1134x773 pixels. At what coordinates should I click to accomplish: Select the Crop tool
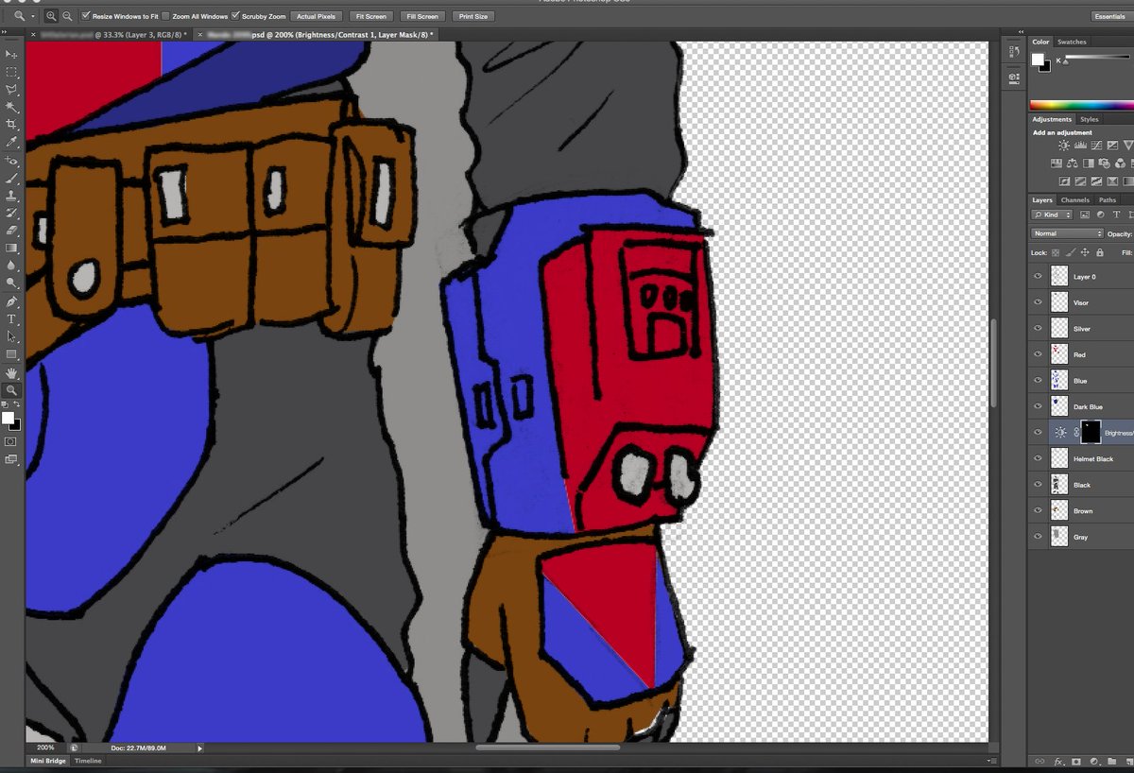pyautogui.click(x=11, y=124)
